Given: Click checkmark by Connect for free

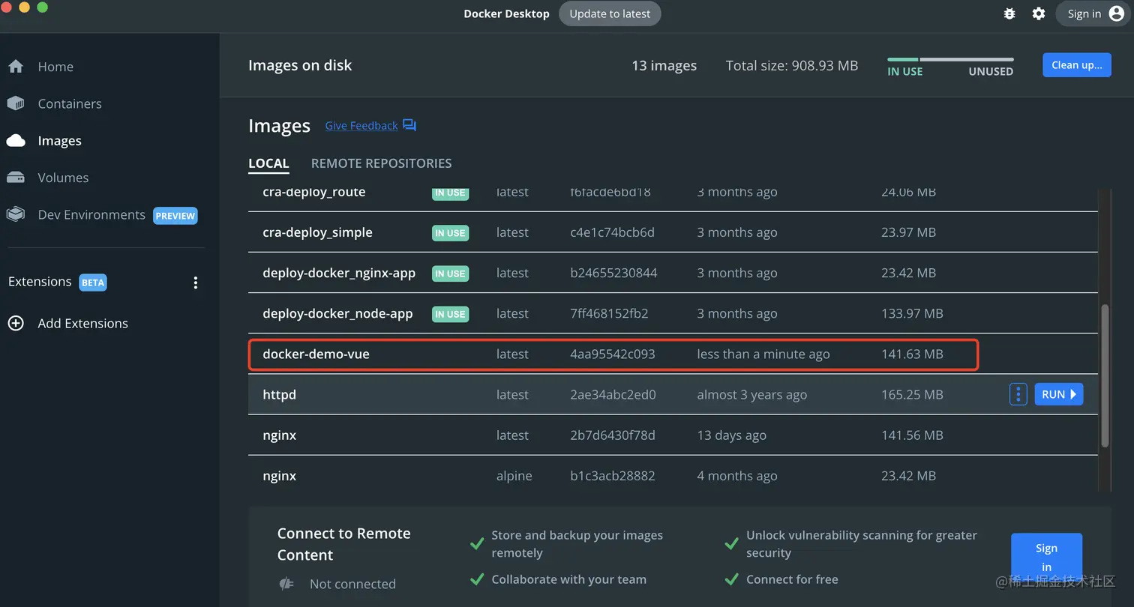Looking at the screenshot, I should [x=731, y=579].
